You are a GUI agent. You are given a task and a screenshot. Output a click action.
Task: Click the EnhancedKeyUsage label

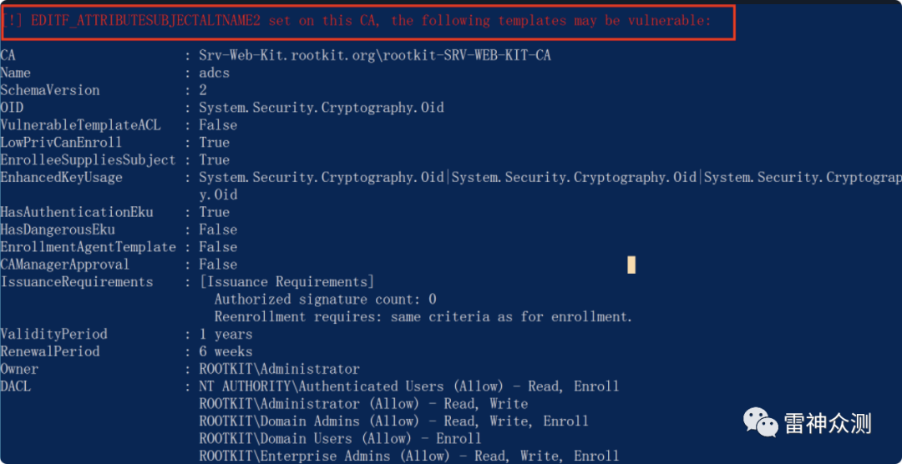pos(61,178)
